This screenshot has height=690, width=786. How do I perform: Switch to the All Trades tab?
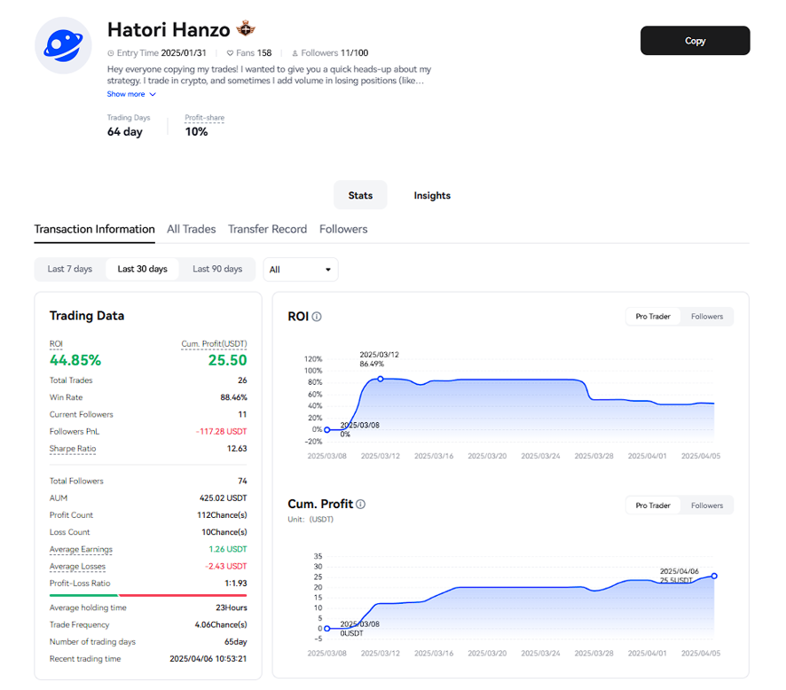[x=192, y=229]
